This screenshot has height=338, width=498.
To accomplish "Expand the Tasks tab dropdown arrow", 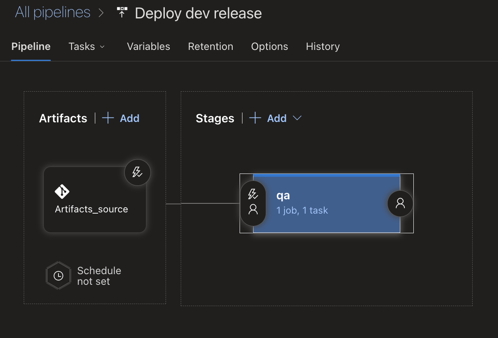I will pos(102,47).
